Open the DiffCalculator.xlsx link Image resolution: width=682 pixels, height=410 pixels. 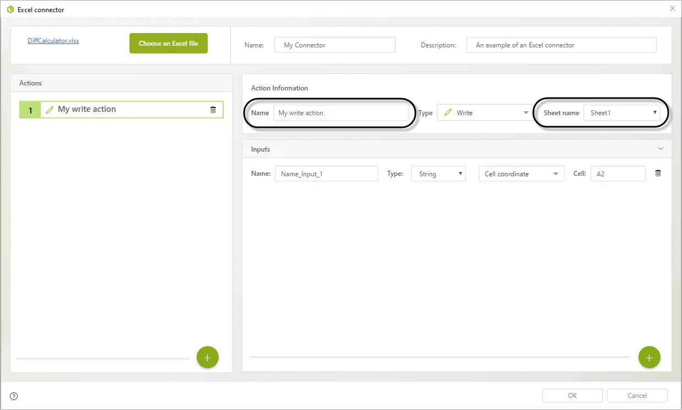pos(53,41)
